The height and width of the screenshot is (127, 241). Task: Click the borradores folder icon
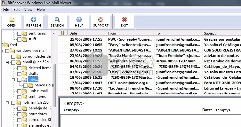24,114
